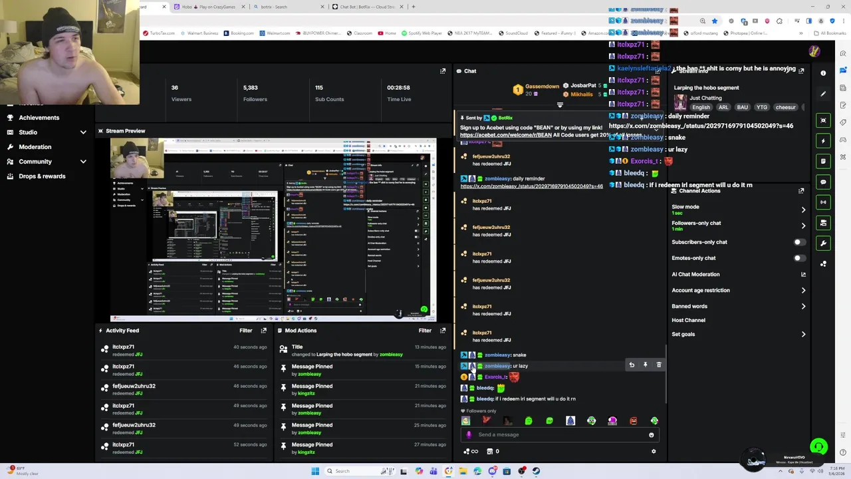The width and height of the screenshot is (851, 479).
Task: Click zombieasy username on 'ur lazy' message
Action: click(x=497, y=366)
